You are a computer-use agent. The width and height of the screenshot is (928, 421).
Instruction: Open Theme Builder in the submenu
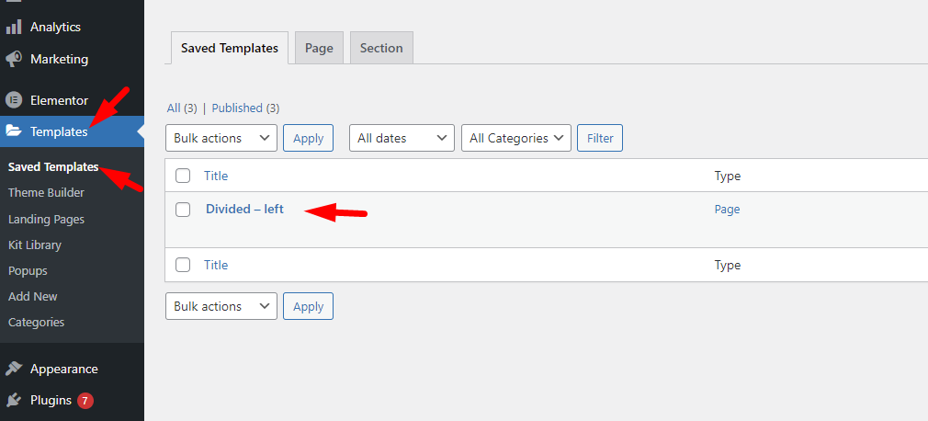(x=46, y=193)
